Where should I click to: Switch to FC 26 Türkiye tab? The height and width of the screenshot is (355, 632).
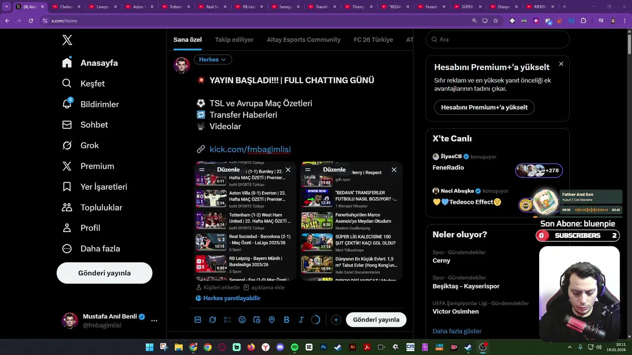[x=373, y=39]
